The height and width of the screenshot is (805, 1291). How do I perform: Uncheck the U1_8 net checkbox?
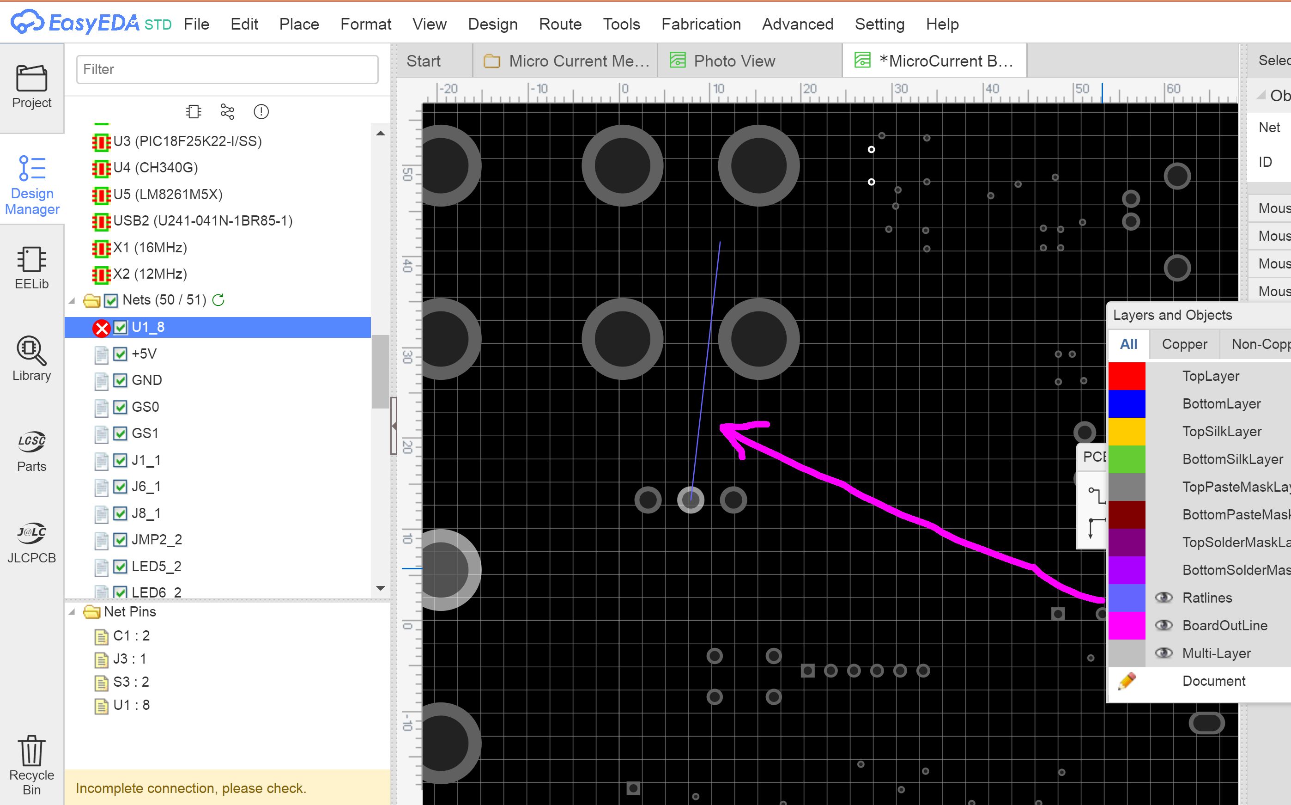[120, 328]
